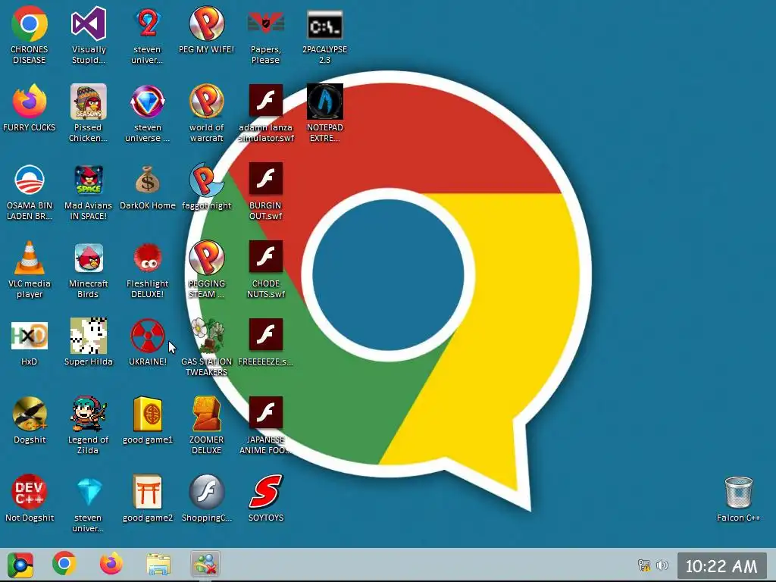Open the SOYTOYS red S icon

tap(266, 492)
